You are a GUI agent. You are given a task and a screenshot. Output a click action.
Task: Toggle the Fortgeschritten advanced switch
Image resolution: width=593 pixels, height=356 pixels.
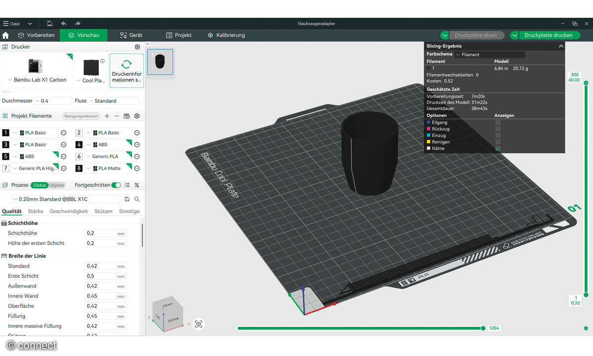click(x=116, y=185)
